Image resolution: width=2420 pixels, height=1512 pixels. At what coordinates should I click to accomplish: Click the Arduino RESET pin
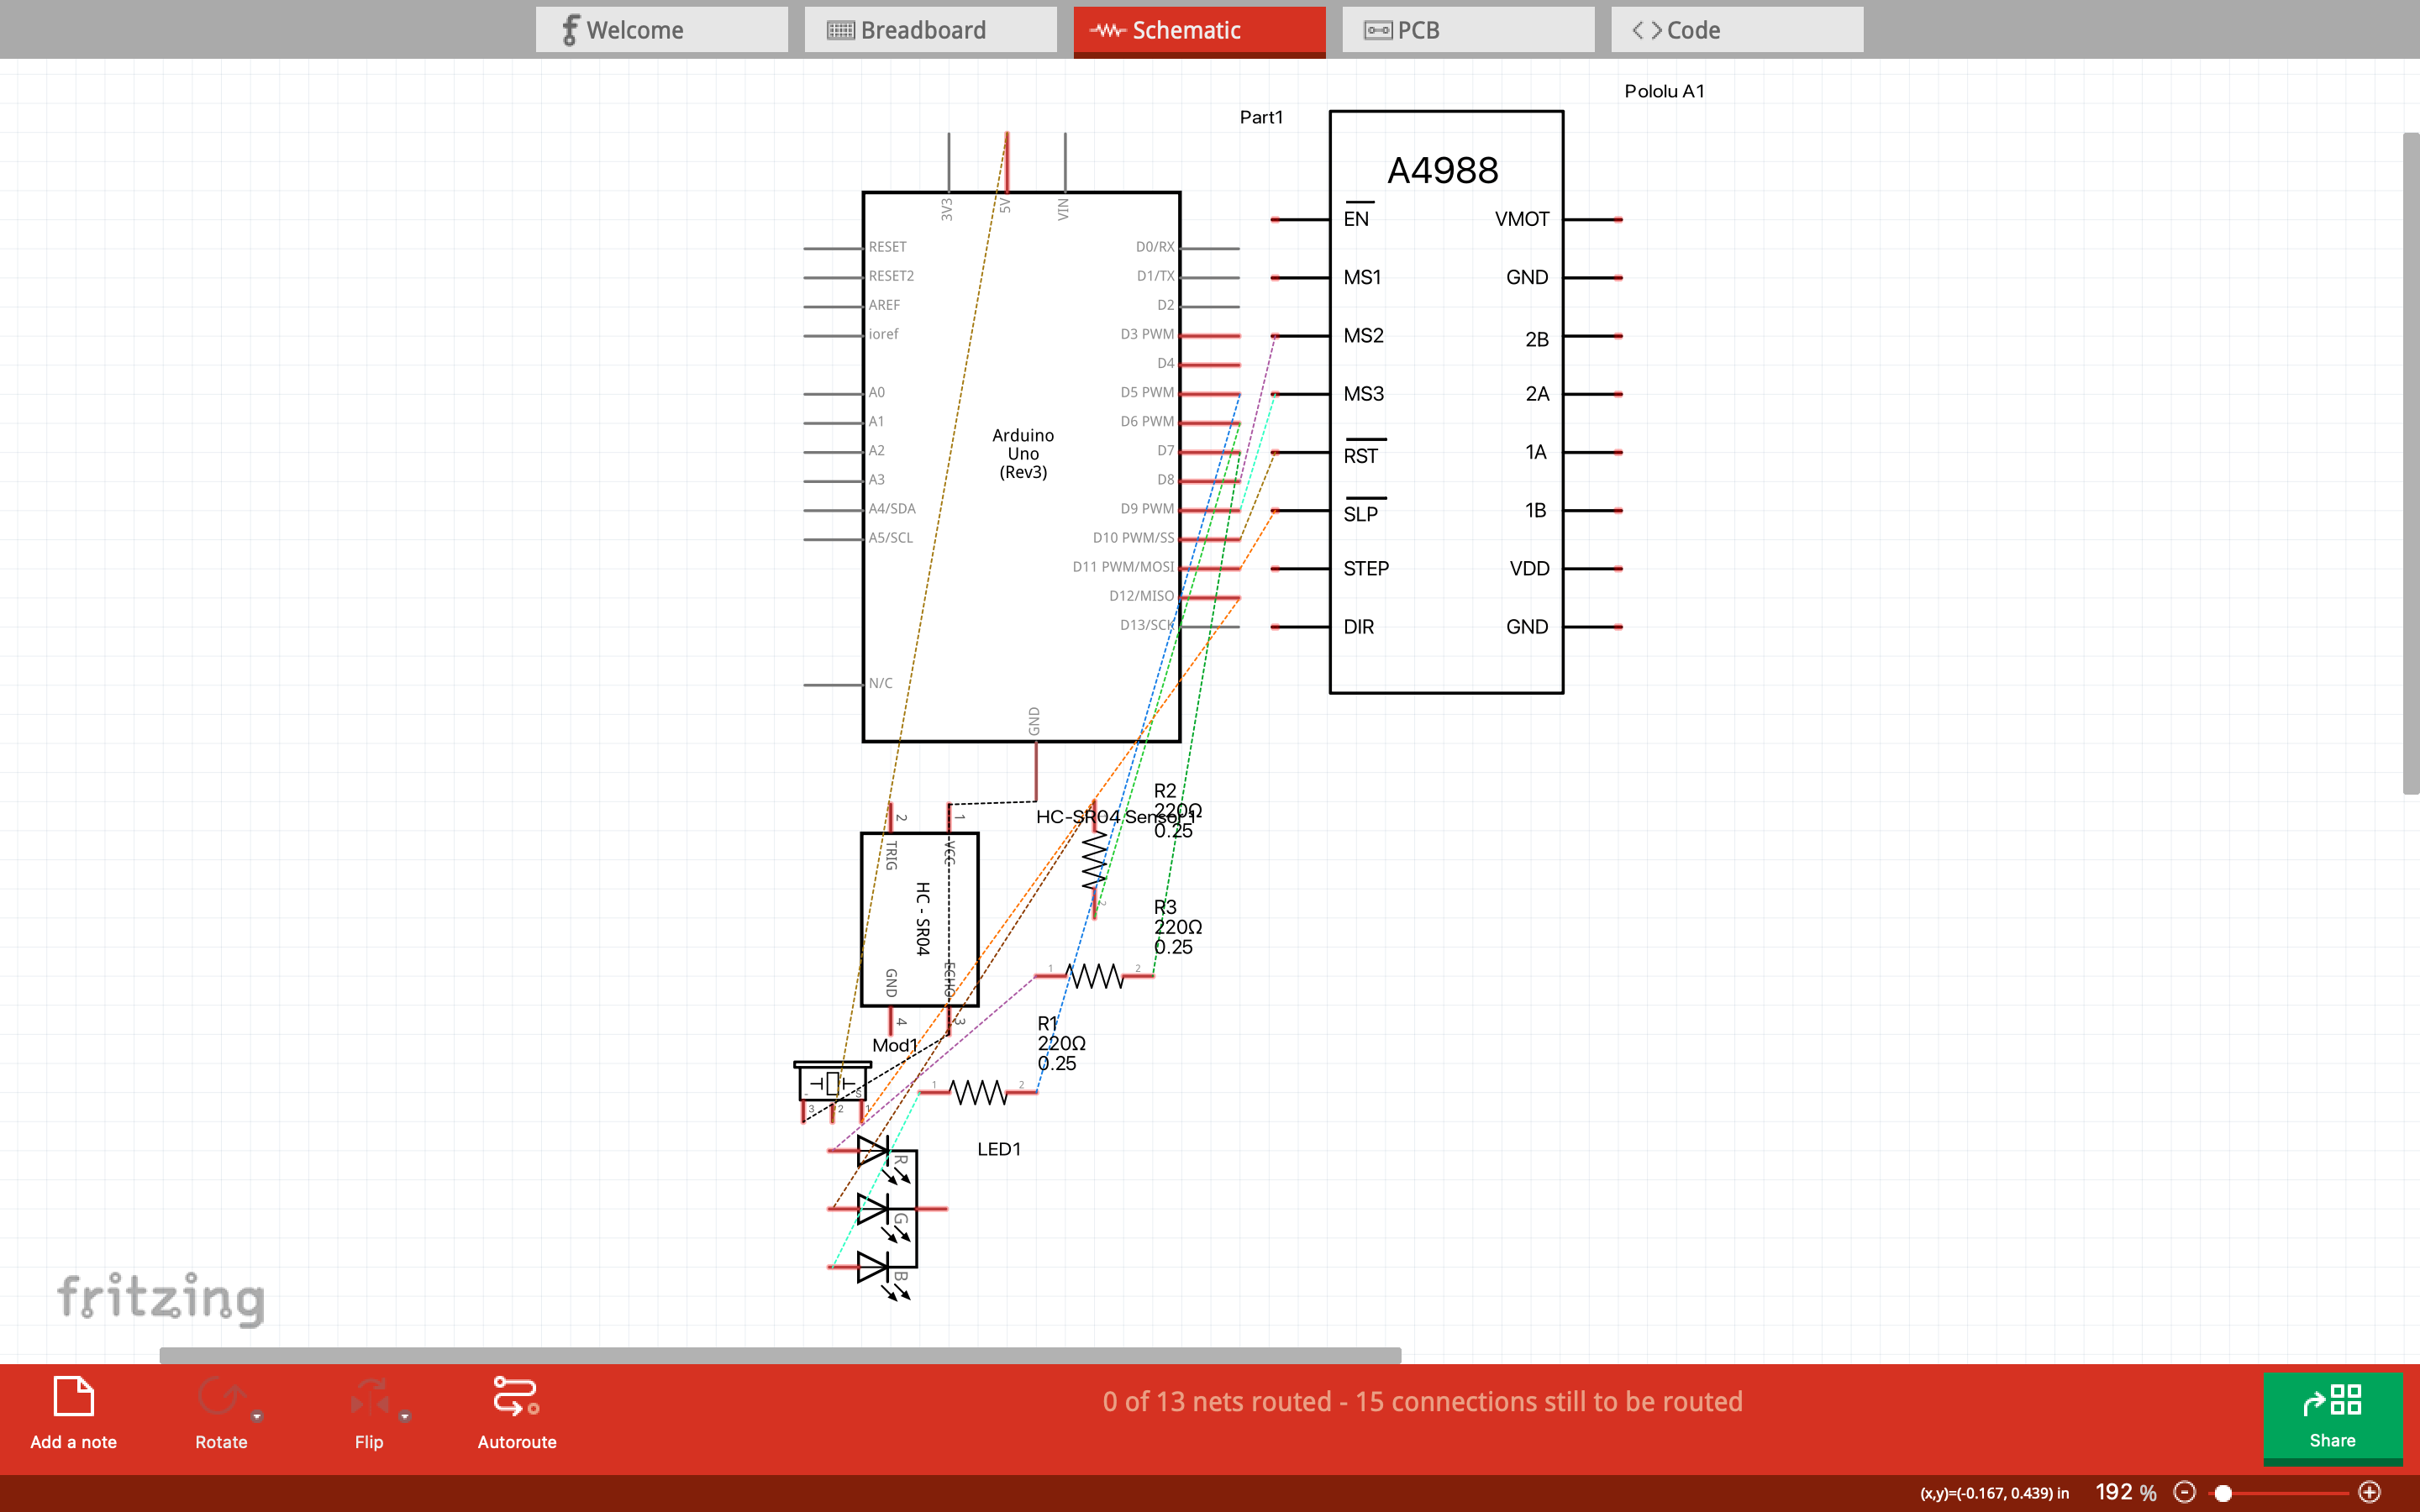(833, 248)
